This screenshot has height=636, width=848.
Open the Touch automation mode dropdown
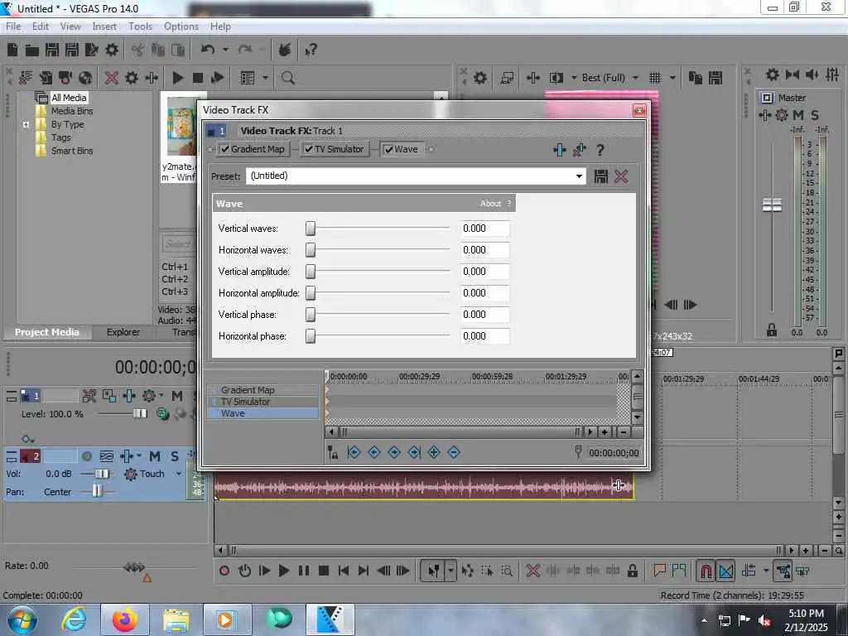point(179,474)
